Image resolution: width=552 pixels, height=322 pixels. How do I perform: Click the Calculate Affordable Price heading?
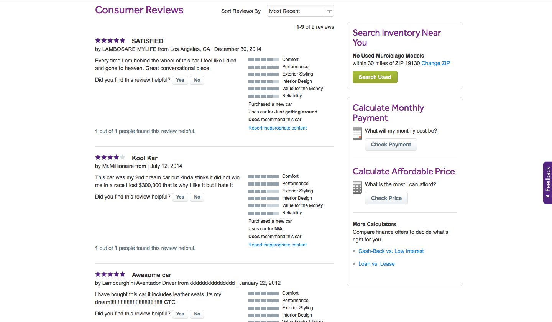tap(404, 171)
